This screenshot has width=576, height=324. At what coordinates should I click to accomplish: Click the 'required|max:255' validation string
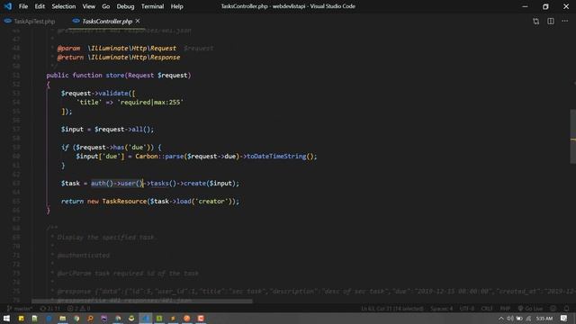(150, 102)
